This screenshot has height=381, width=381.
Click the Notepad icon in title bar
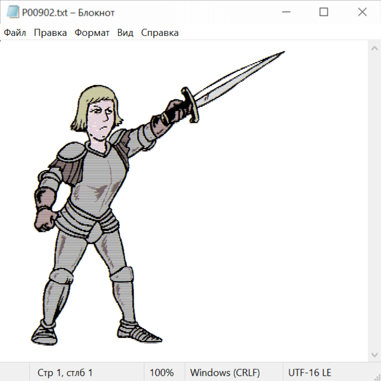(13, 12)
